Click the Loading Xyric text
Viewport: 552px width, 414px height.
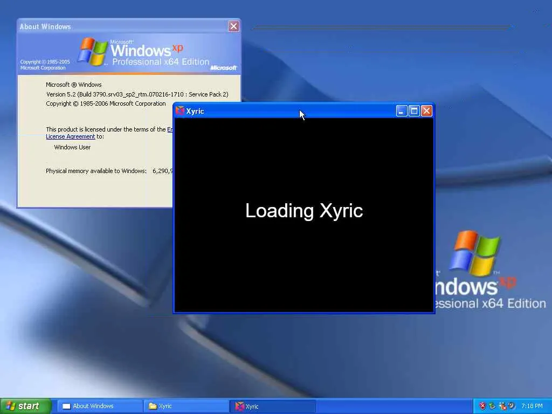(x=304, y=211)
